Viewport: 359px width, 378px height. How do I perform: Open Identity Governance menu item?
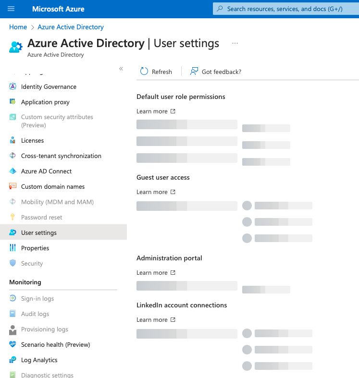[49, 86]
